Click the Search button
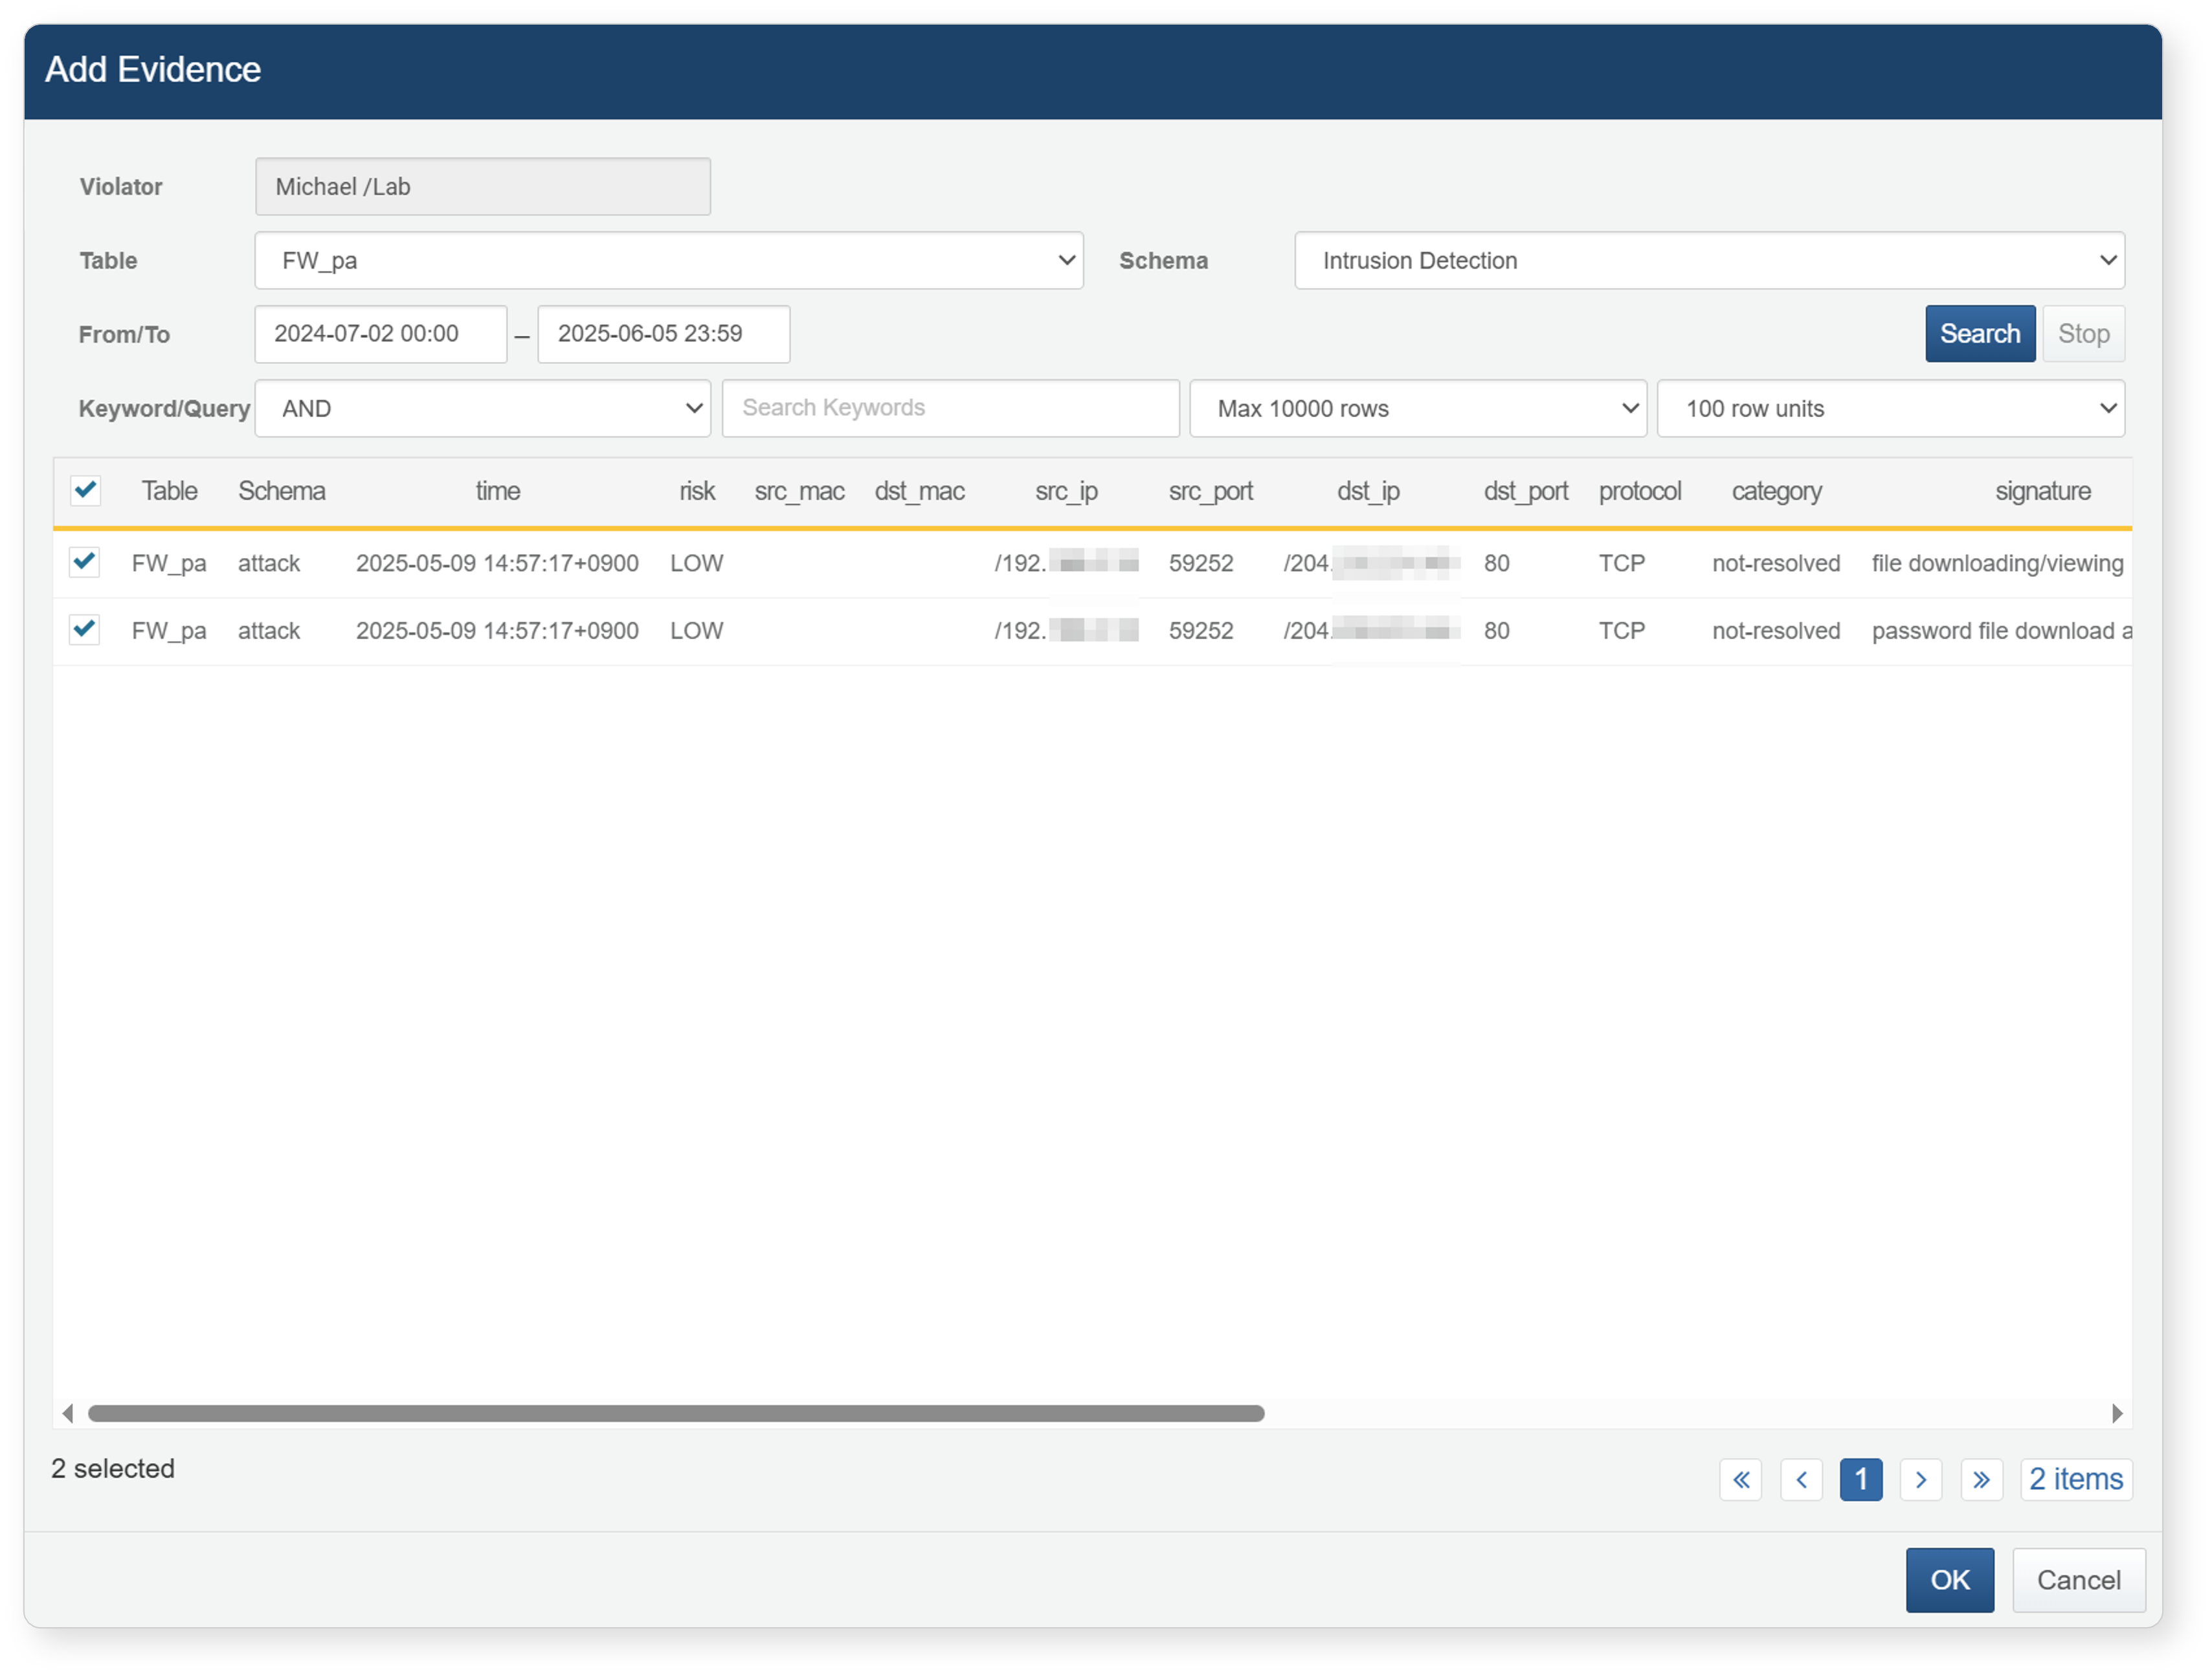The width and height of the screenshot is (2212, 1677). (1980, 334)
